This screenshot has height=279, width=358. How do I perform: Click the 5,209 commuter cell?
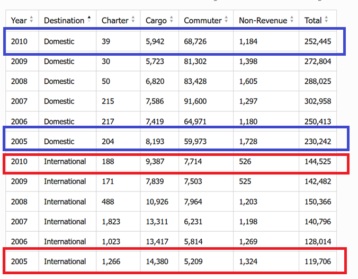[193, 261]
